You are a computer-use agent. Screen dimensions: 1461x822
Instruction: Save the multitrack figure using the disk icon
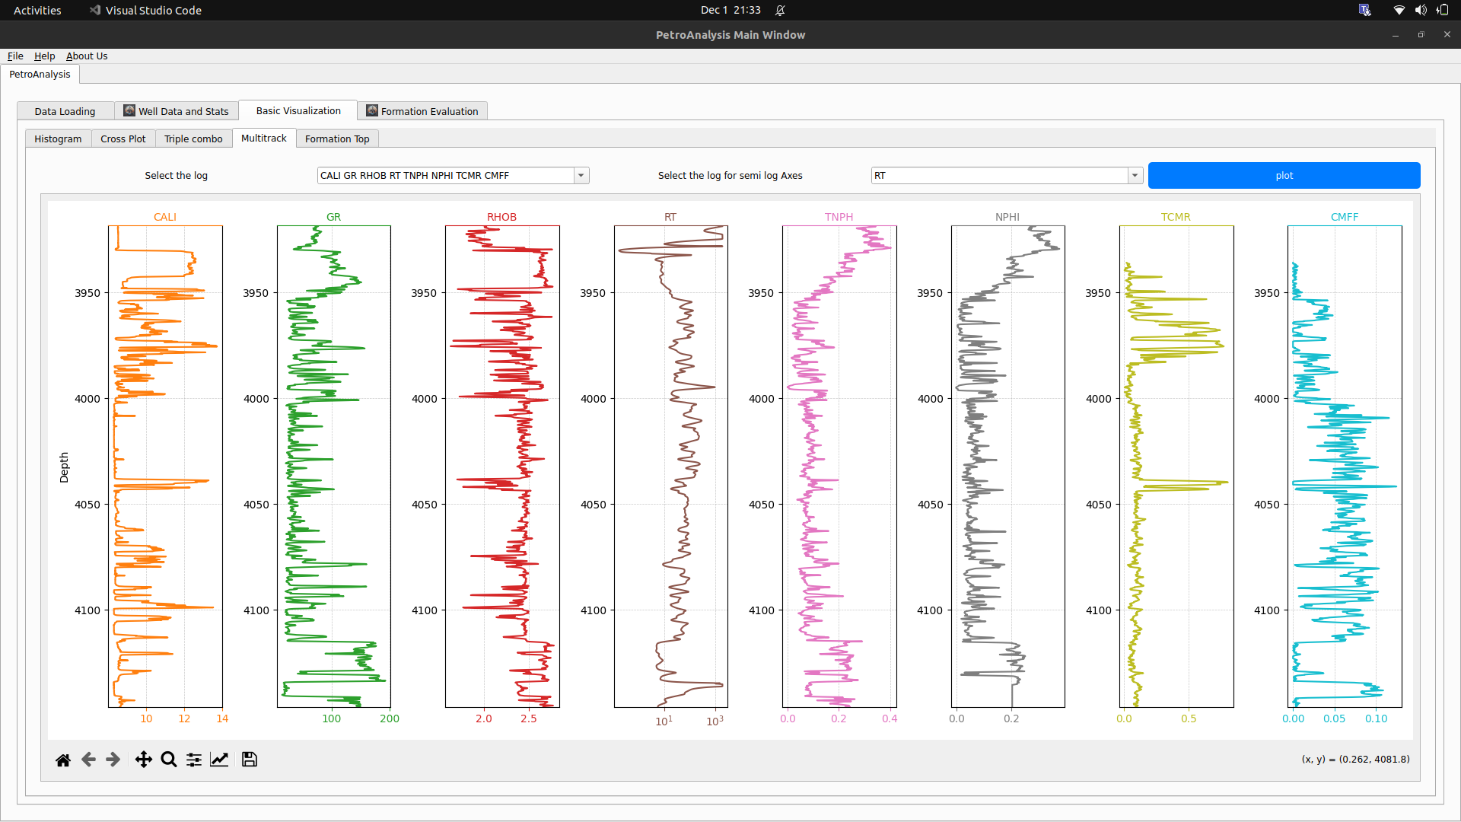click(x=249, y=759)
